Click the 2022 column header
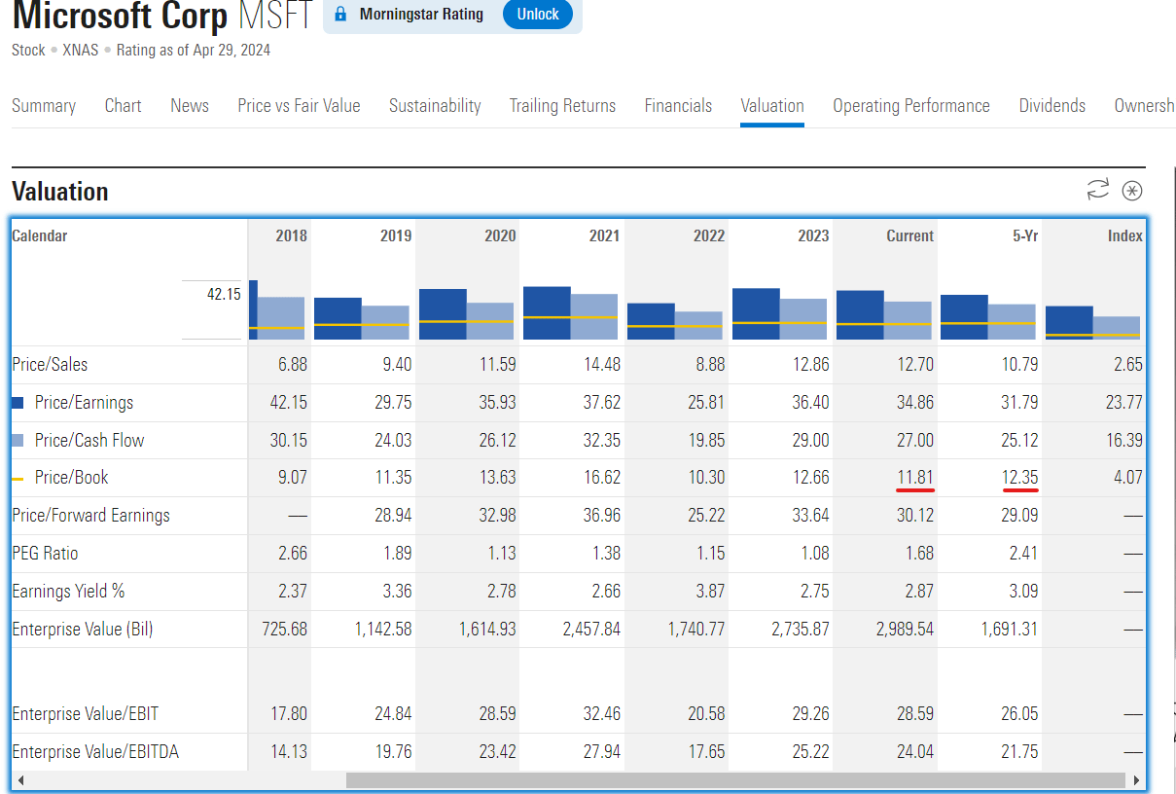This screenshot has width=1176, height=794. pyautogui.click(x=708, y=235)
